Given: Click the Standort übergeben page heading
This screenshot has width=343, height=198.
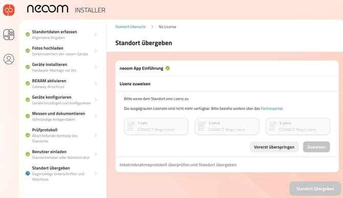Looking at the screenshot, I should coord(143,43).
